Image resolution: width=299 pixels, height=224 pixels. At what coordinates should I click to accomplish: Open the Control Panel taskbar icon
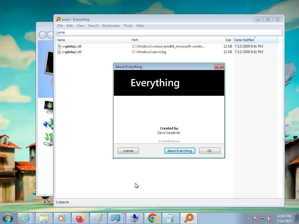click(x=116, y=218)
